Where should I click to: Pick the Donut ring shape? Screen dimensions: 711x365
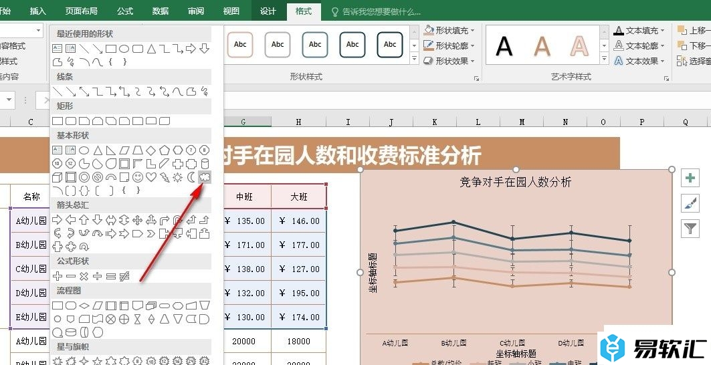click(x=84, y=177)
